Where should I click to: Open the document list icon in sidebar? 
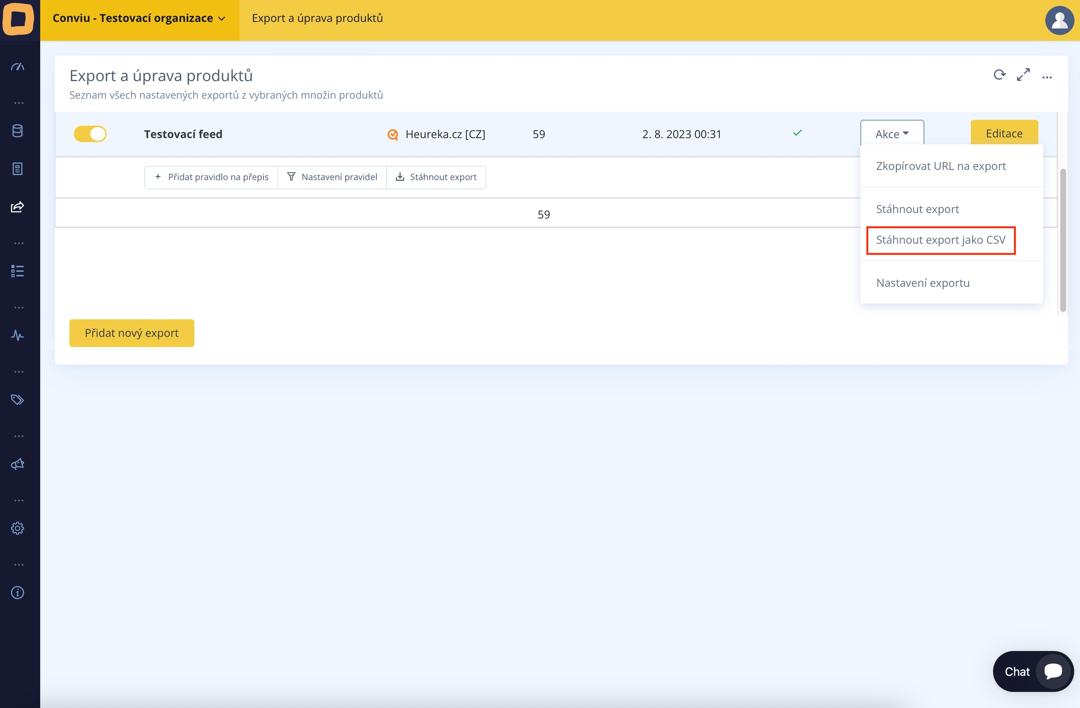click(18, 169)
